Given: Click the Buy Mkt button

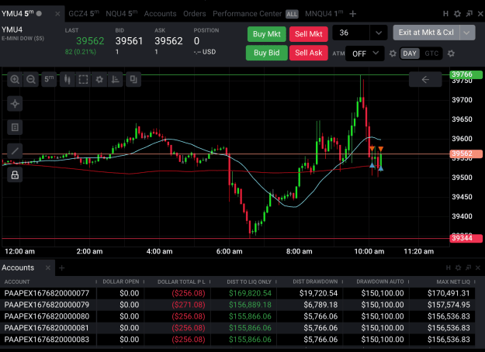Looking at the screenshot, I should (267, 34).
